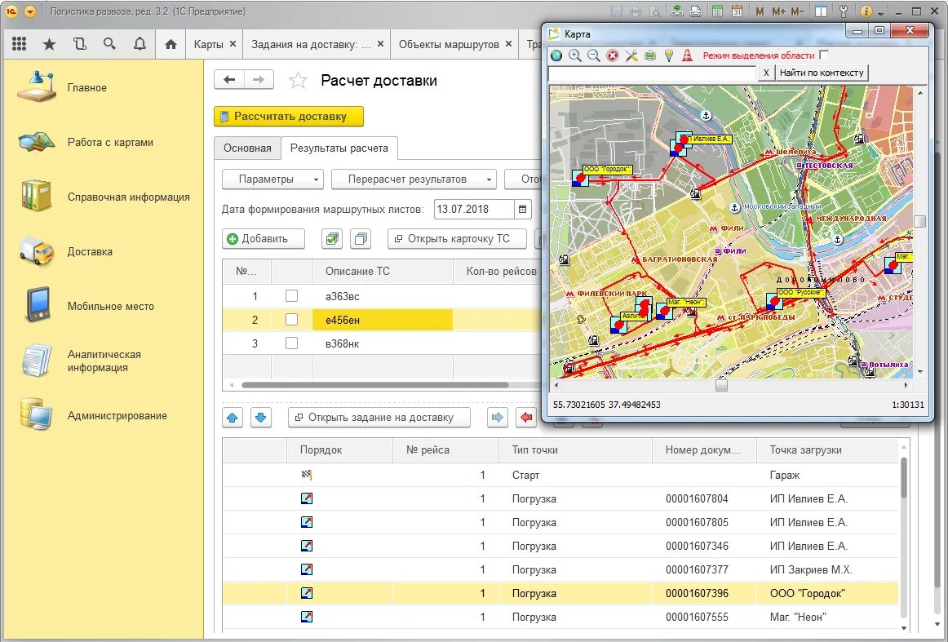Screen dimensions: 948x642
Task: Switch to the Результаты расчета tab
Action: [339, 148]
